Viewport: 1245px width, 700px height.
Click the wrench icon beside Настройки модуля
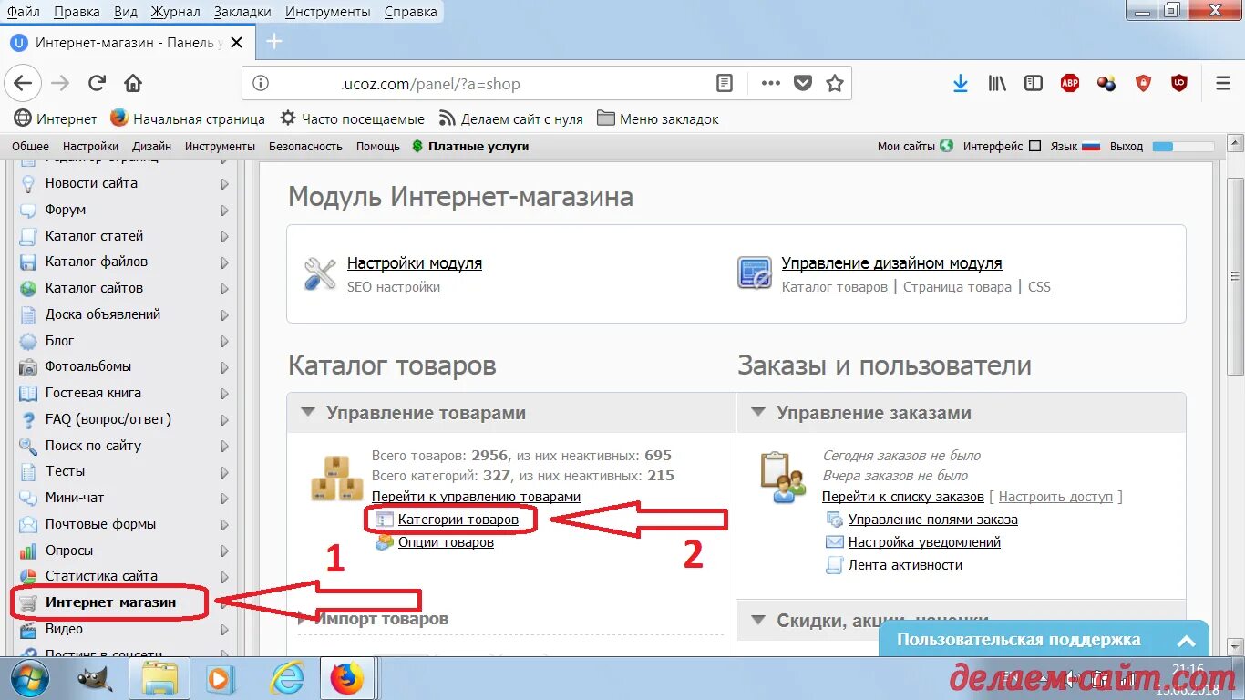320,273
